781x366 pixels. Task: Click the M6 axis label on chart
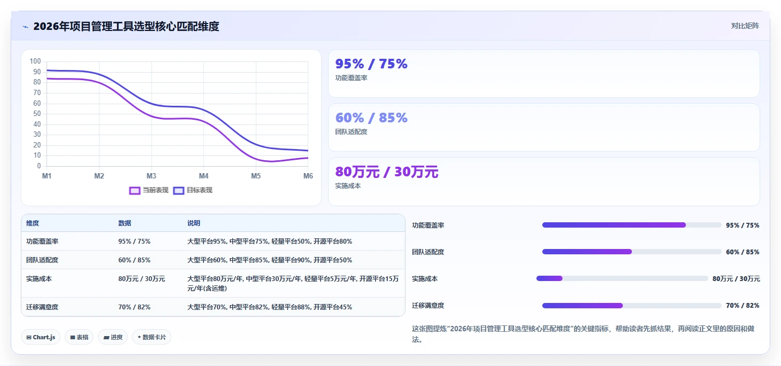308,176
